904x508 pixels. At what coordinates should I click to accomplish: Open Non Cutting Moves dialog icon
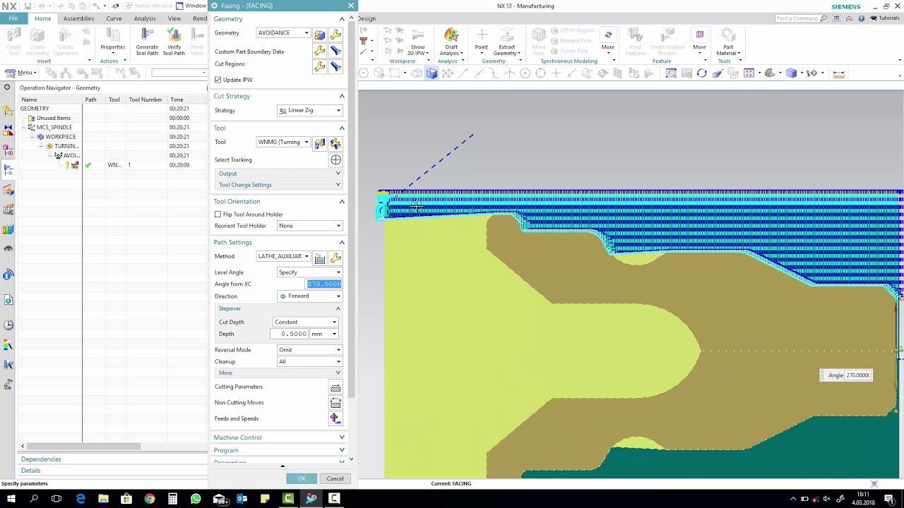click(x=335, y=403)
